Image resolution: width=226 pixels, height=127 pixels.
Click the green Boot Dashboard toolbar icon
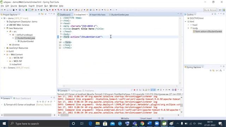pos(26,10)
